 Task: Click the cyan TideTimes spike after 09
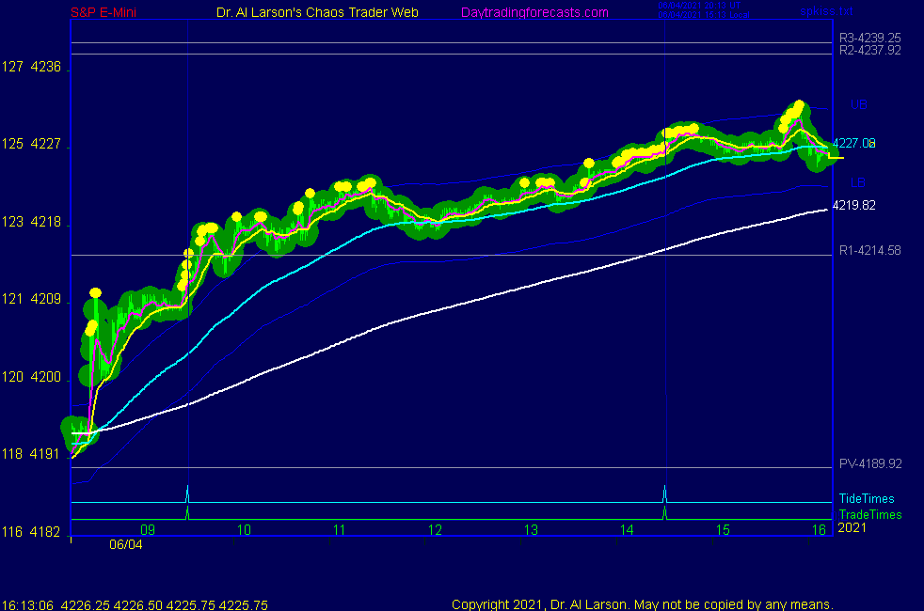187,493
